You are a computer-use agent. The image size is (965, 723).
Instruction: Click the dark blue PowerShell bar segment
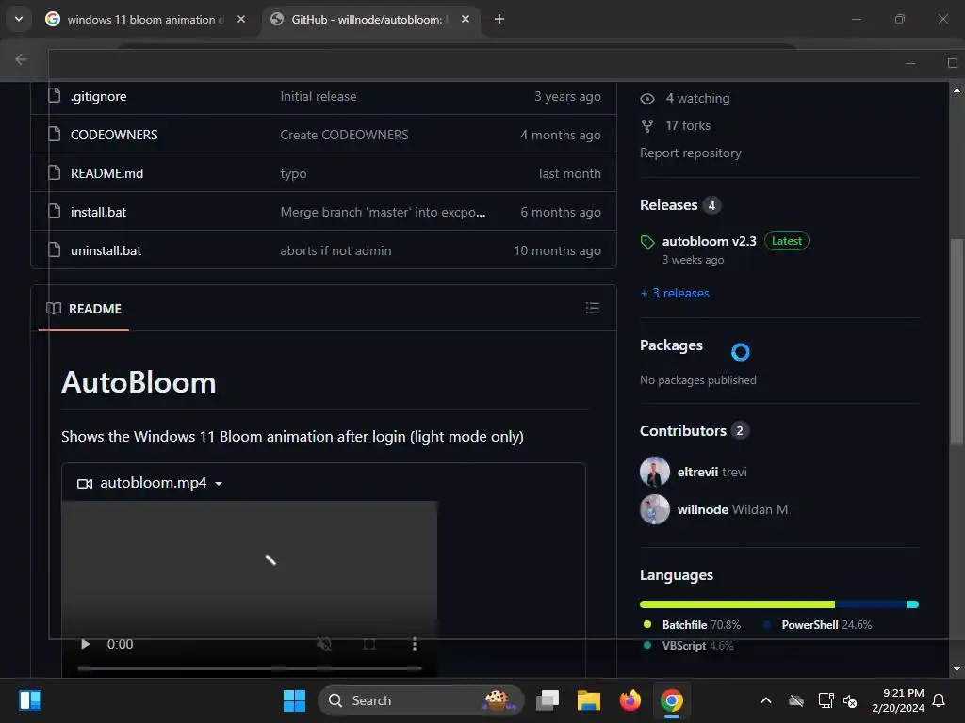871,604
